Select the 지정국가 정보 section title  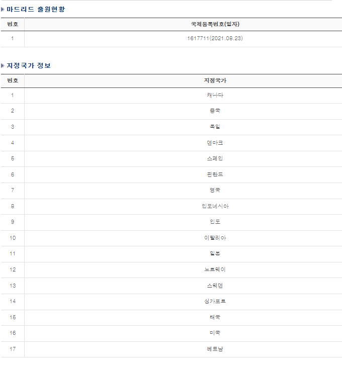[x=29, y=66]
